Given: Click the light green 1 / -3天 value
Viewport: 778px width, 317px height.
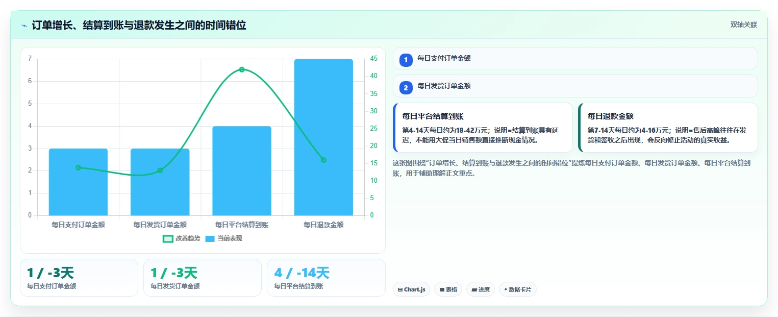Looking at the screenshot, I should coord(174,273).
